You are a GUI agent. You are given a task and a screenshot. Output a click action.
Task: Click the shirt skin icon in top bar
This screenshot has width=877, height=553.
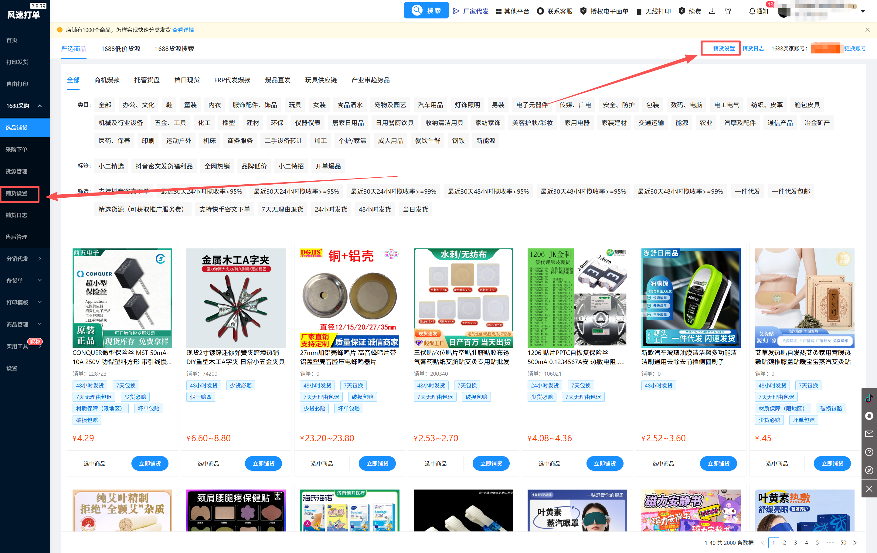click(728, 11)
